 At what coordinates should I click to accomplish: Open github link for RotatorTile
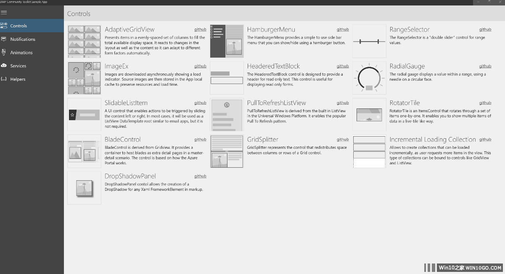(485, 103)
